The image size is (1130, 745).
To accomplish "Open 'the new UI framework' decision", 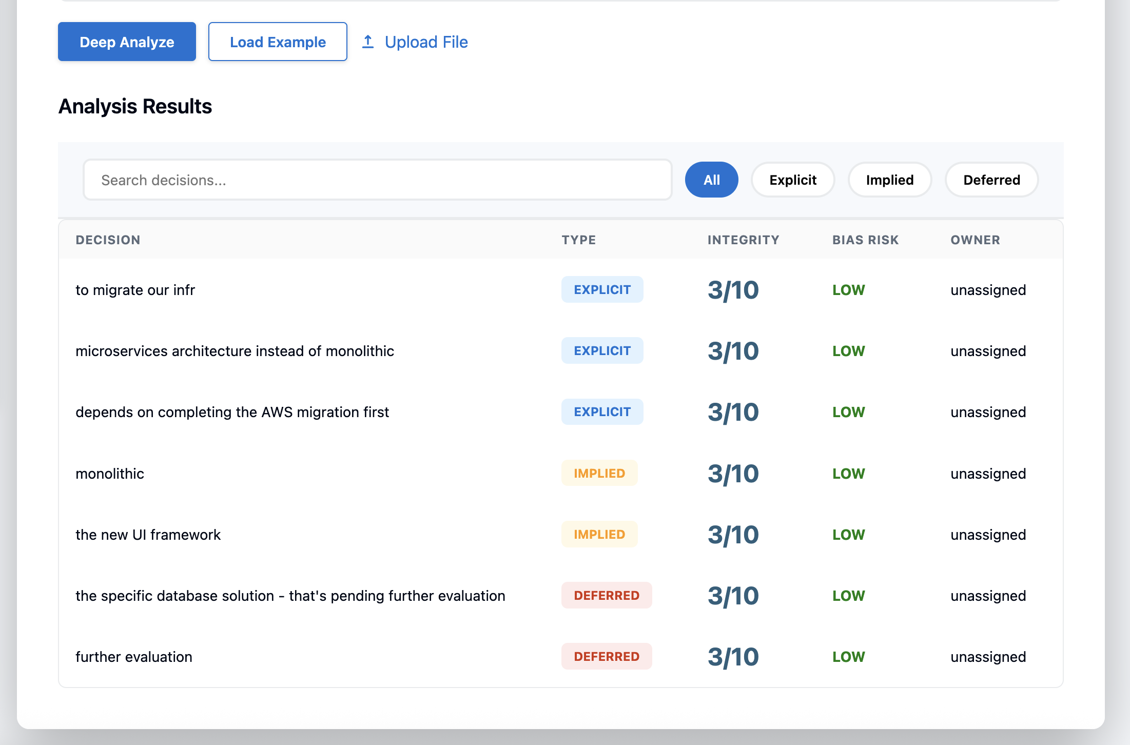I will coord(148,535).
